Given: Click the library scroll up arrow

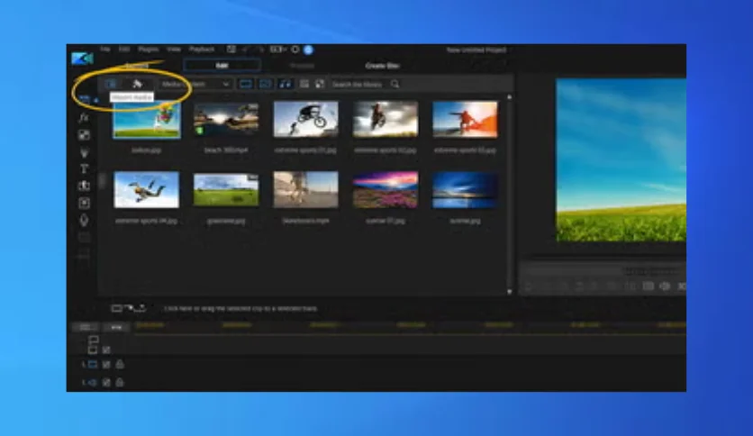Looking at the screenshot, I should click(x=509, y=97).
